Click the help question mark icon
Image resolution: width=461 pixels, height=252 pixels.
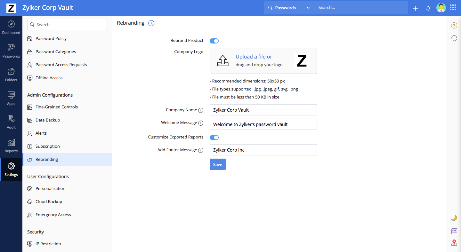coord(454,26)
